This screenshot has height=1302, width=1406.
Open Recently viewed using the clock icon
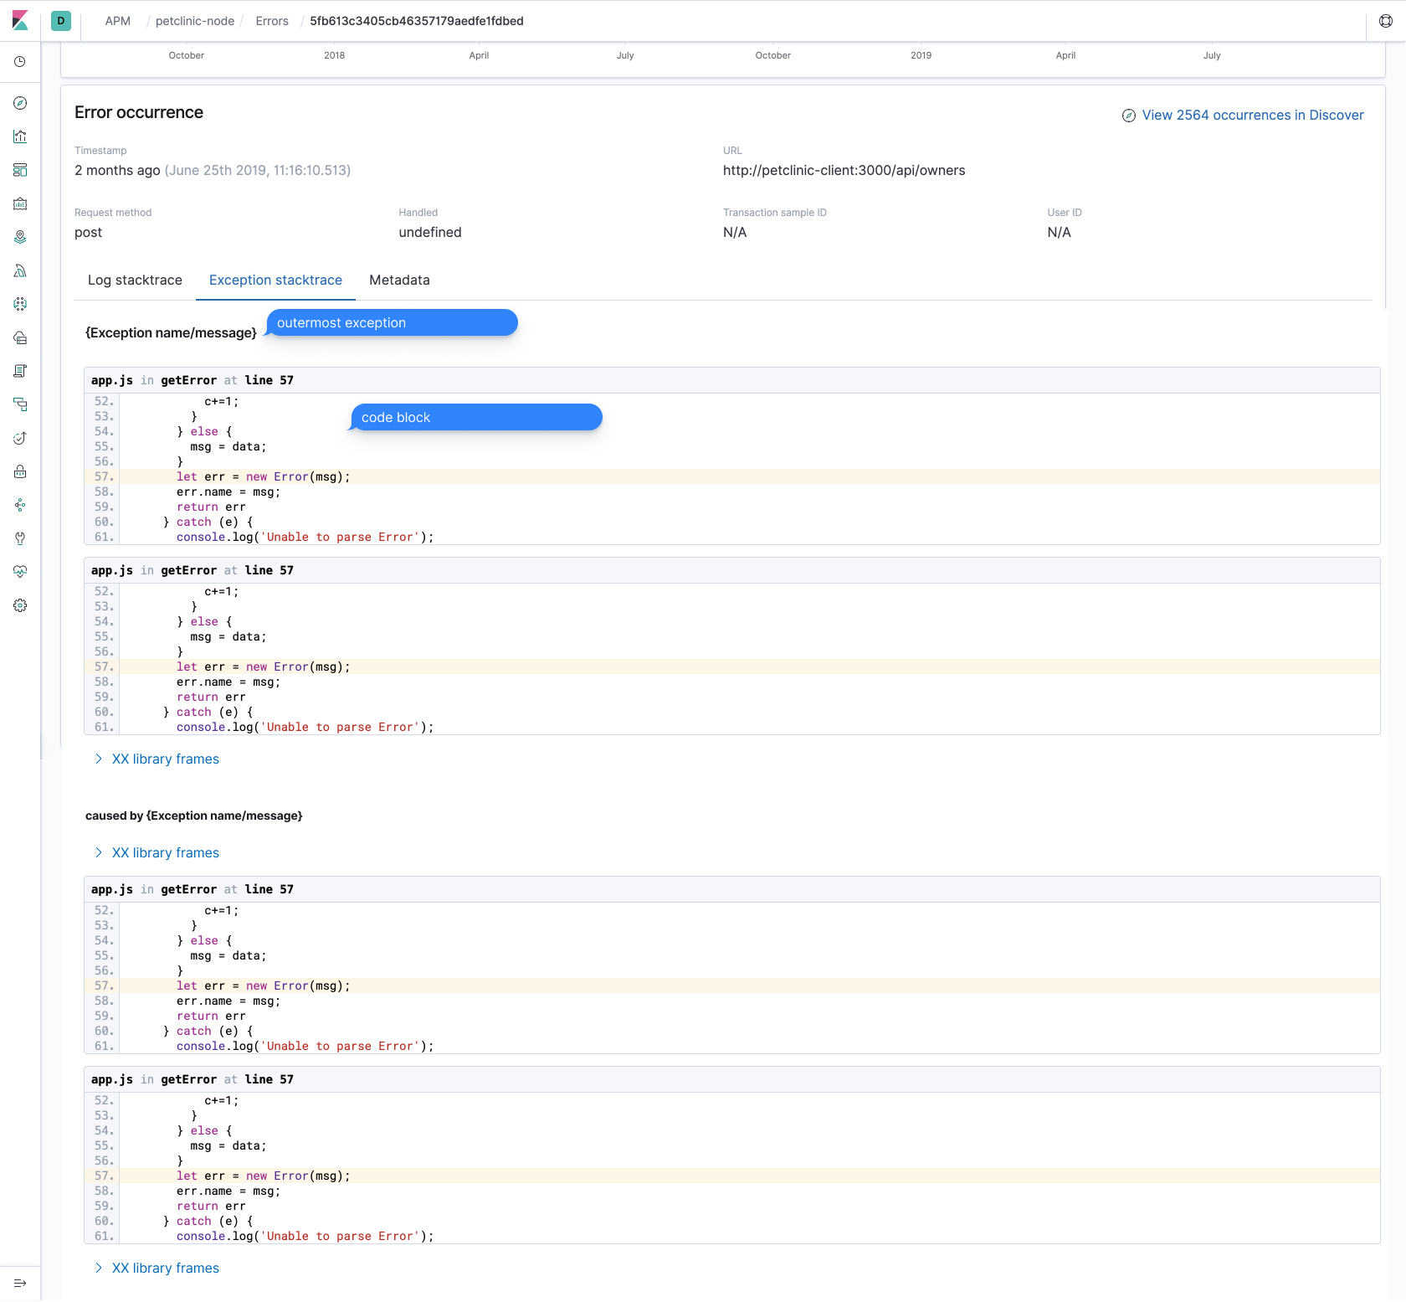(20, 61)
